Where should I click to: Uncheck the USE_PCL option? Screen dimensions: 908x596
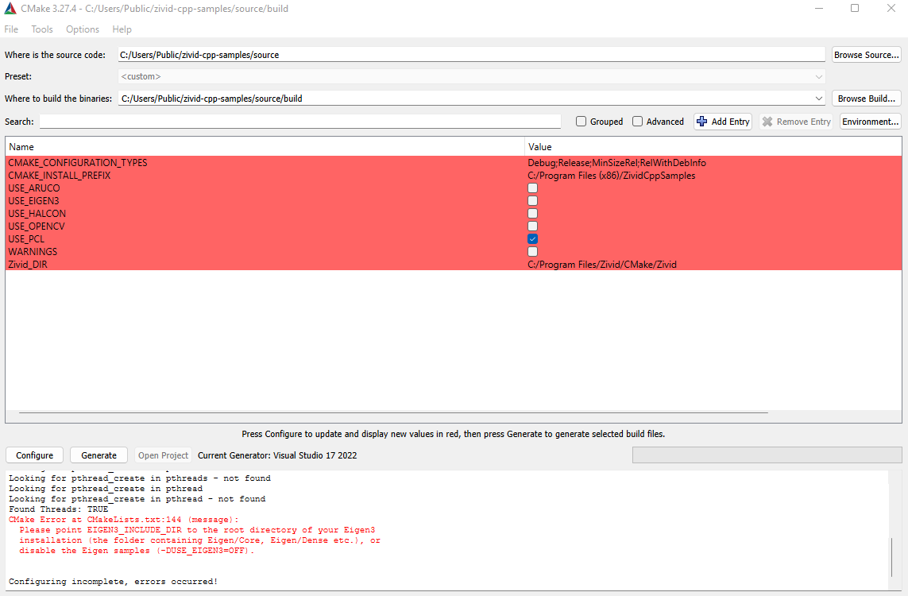point(532,239)
